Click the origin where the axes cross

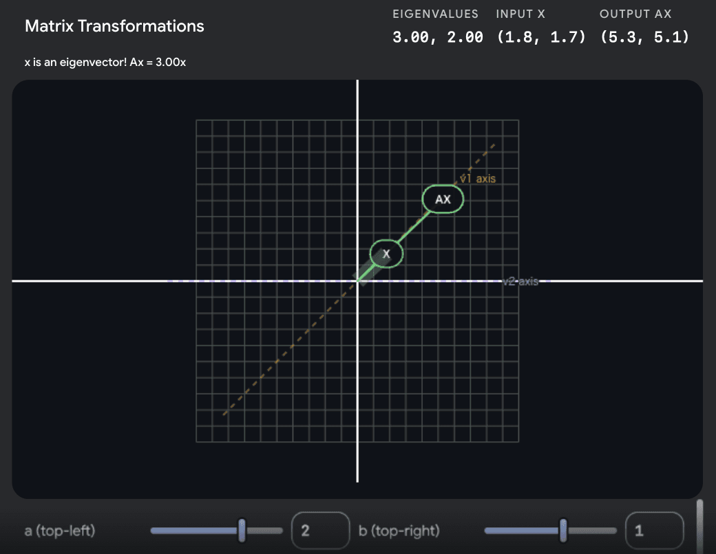[357, 281]
